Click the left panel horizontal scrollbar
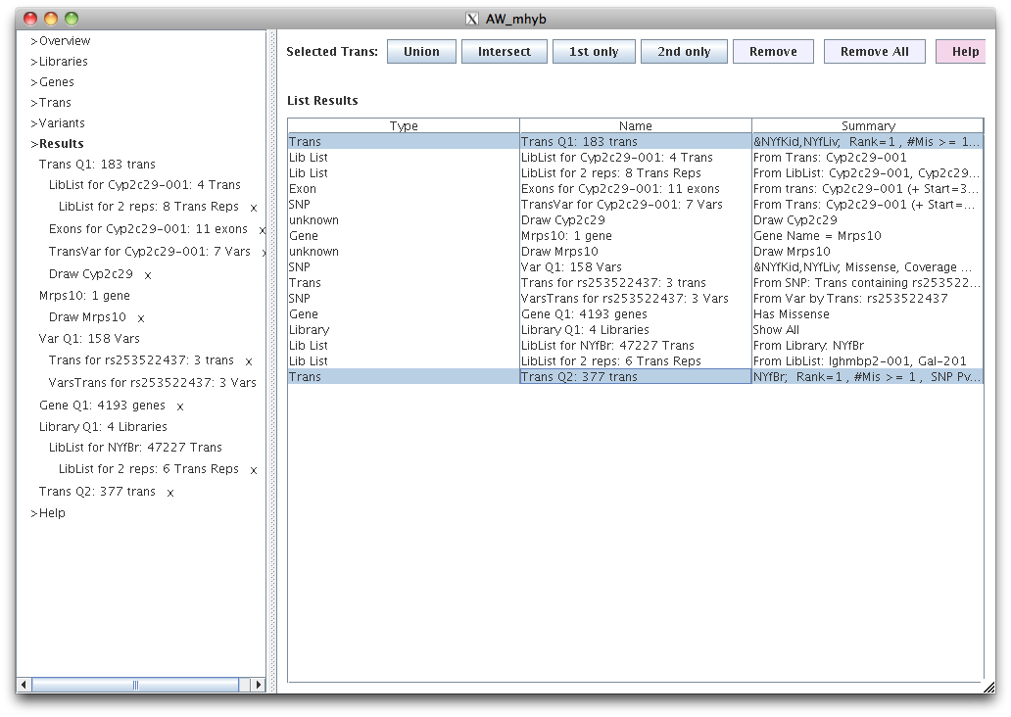Image resolution: width=1011 pixels, height=717 pixels. click(x=135, y=685)
